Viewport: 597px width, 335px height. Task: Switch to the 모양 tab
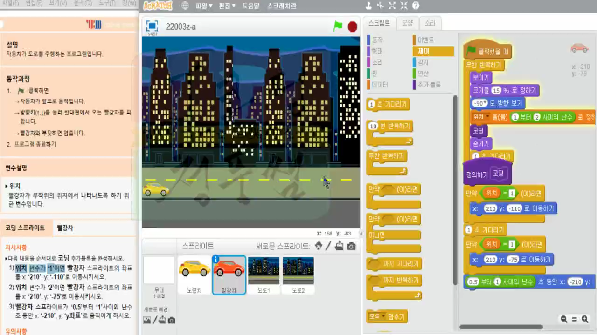[407, 23]
